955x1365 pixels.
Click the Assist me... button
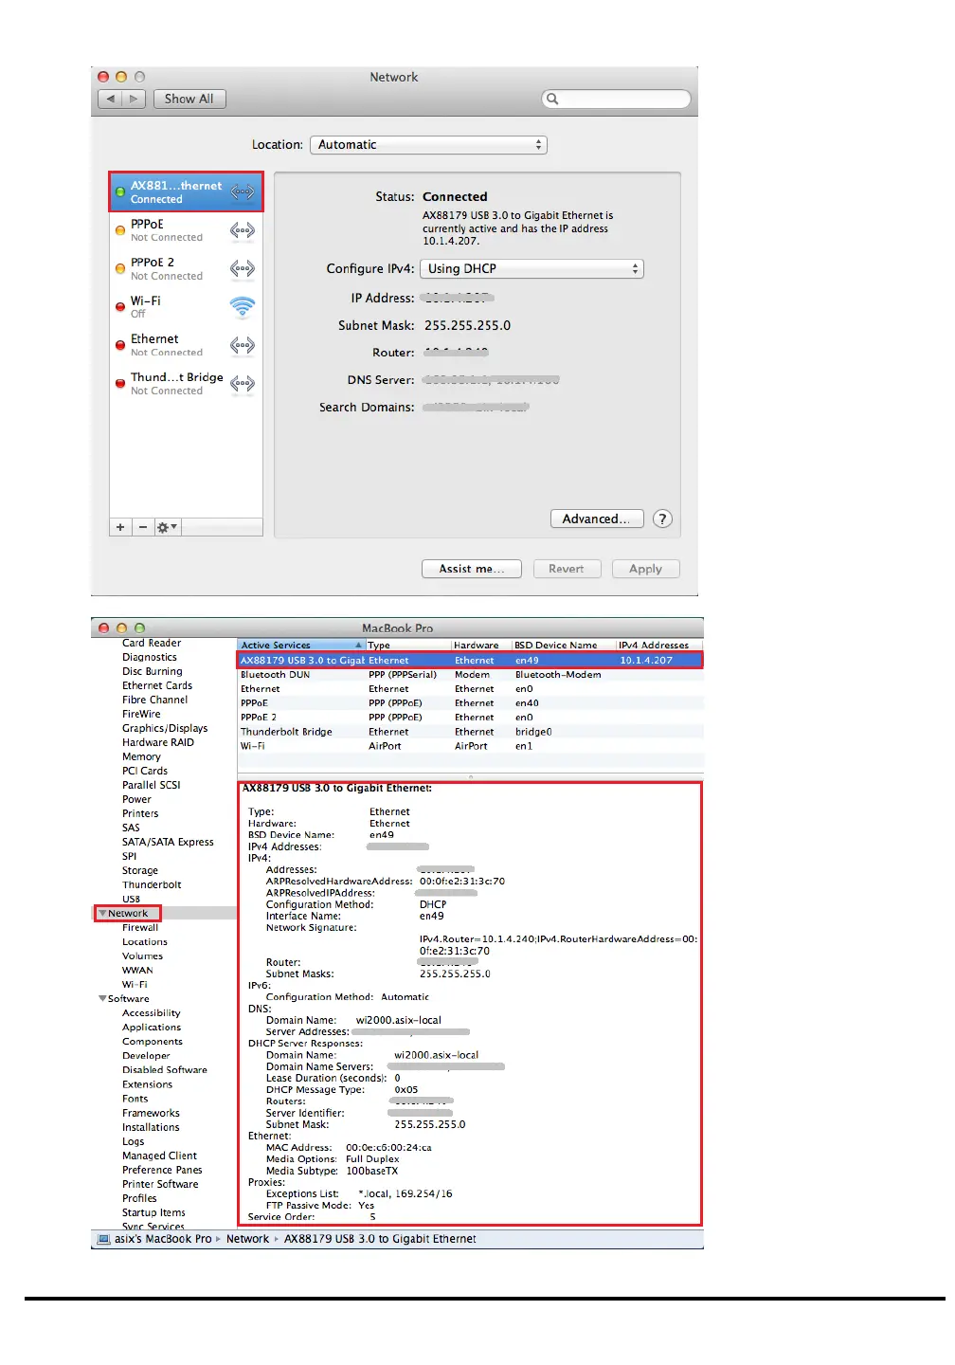[472, 569]
